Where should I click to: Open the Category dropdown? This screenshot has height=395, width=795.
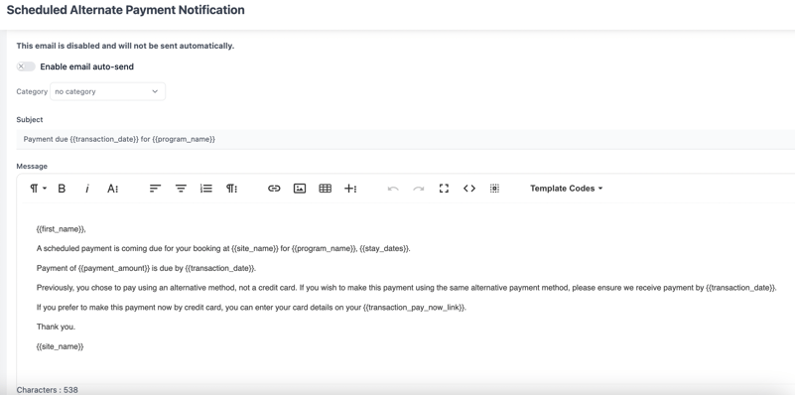coord(107,91)
